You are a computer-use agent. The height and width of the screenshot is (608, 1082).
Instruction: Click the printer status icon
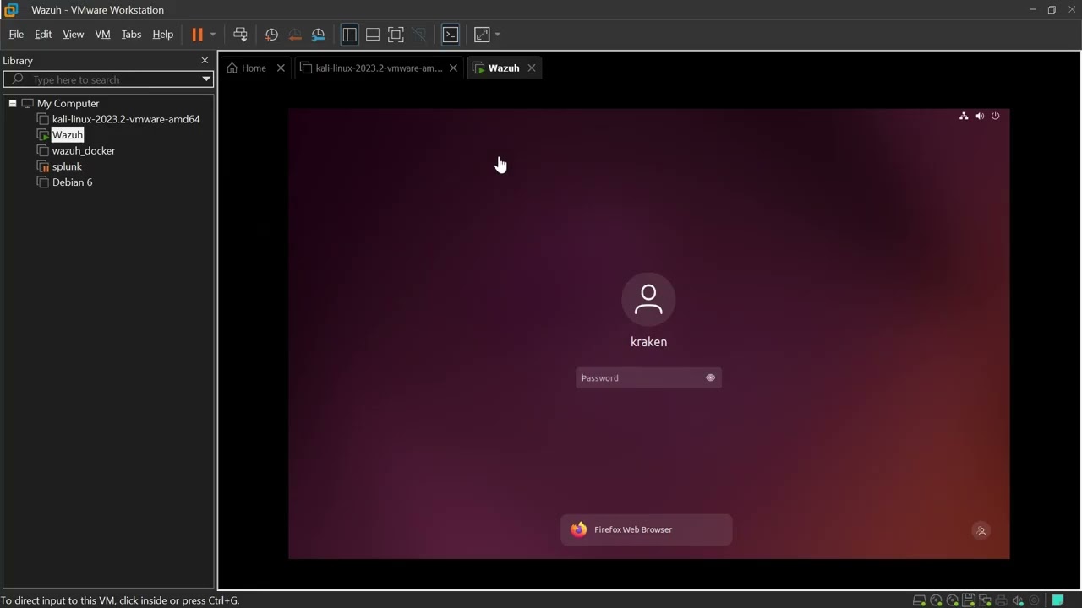coord(1001,600)
